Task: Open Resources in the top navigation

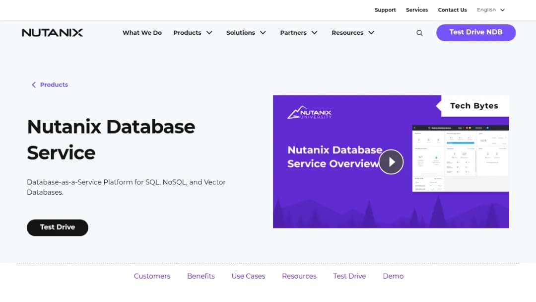Action: pyautogui.click(x=347, y=33)
